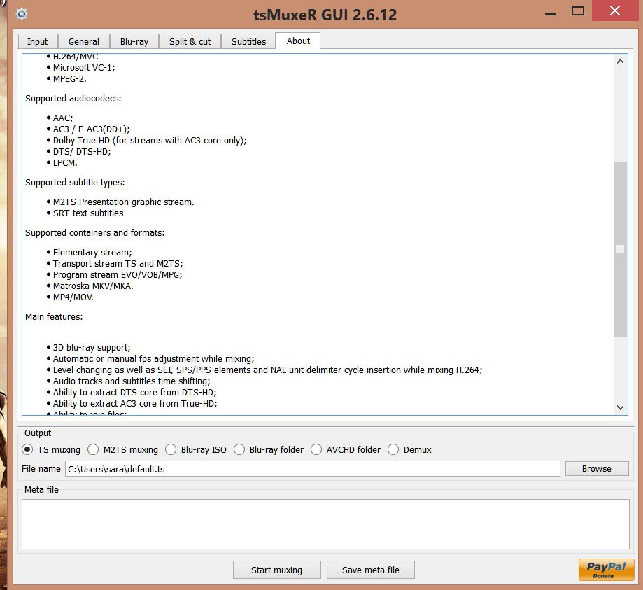Click the scroll down arrow in About panel
Screen dimensions: 643x590
click(x=620, y=407)
